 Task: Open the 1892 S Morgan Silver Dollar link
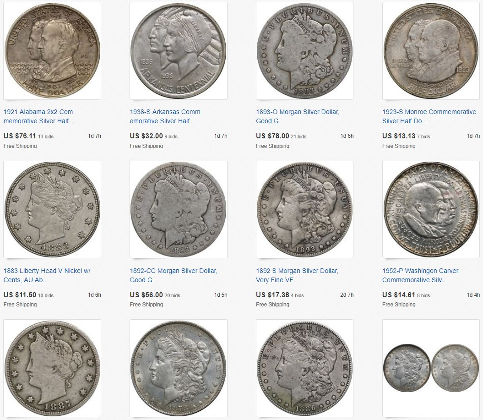tap(297, 275)
